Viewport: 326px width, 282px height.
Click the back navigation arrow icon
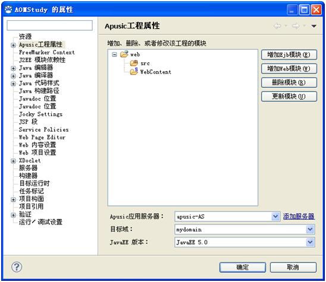(278, 26)
